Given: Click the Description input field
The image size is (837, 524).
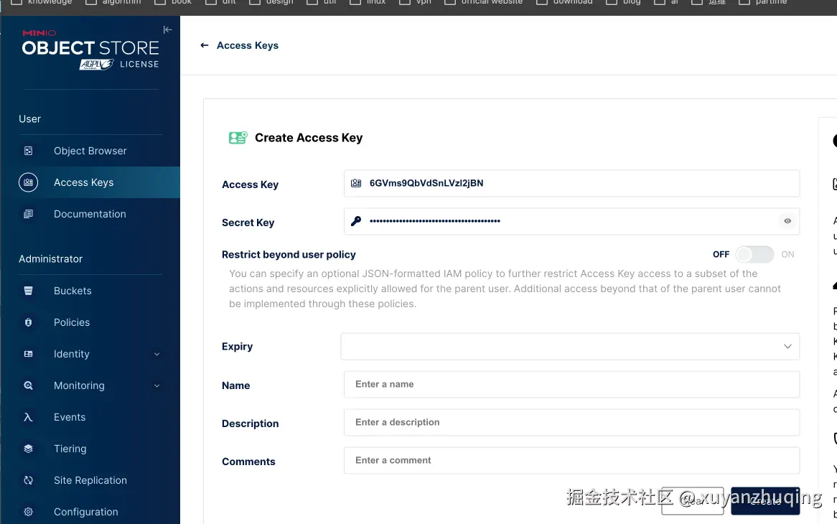Looking at the screenshot, I should [571, 422].
